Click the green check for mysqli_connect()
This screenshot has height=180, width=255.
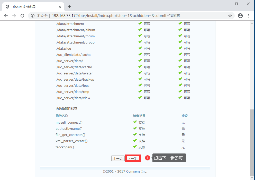click(x=135, y=122)
